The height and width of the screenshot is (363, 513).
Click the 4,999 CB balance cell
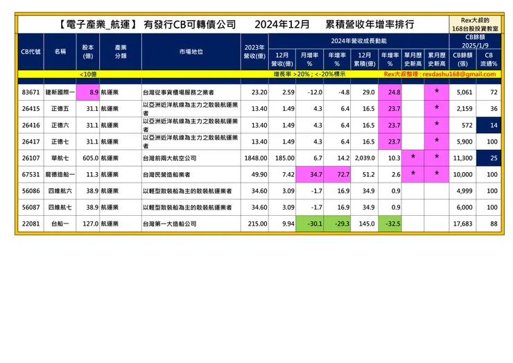(462, 191)
